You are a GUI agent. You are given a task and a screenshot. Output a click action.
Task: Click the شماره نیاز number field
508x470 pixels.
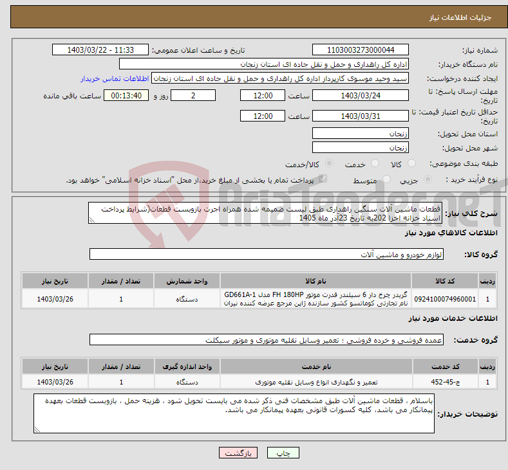(361, 50)
